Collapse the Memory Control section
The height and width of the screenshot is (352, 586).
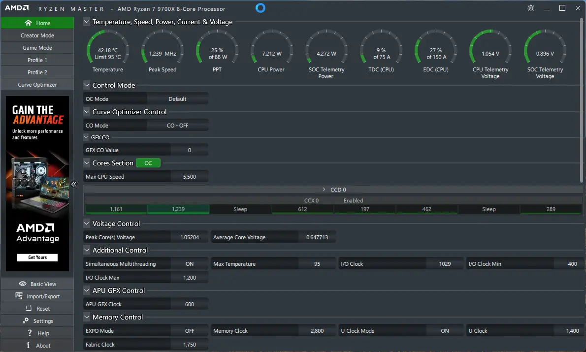point(87,317)
